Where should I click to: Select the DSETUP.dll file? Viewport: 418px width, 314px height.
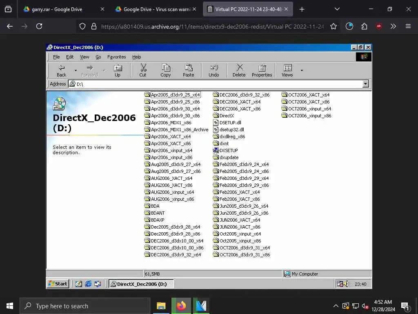(227, 123)
